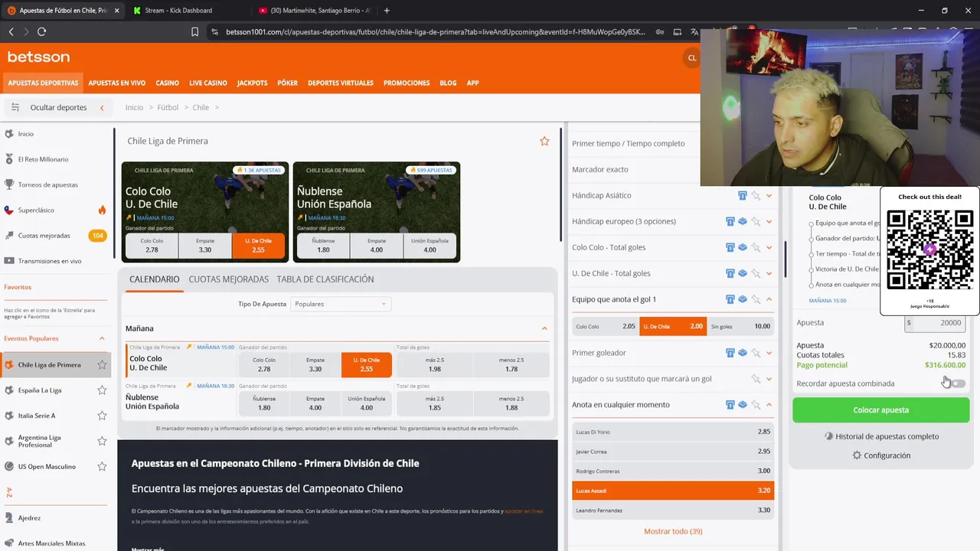Screen dimensions: 980x551
Task: Click the Inicio sidebar icon
Action: [x=9, y=134]
